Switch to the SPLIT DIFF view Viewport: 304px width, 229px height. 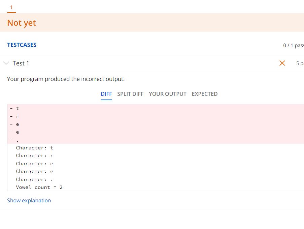point(130,94)
